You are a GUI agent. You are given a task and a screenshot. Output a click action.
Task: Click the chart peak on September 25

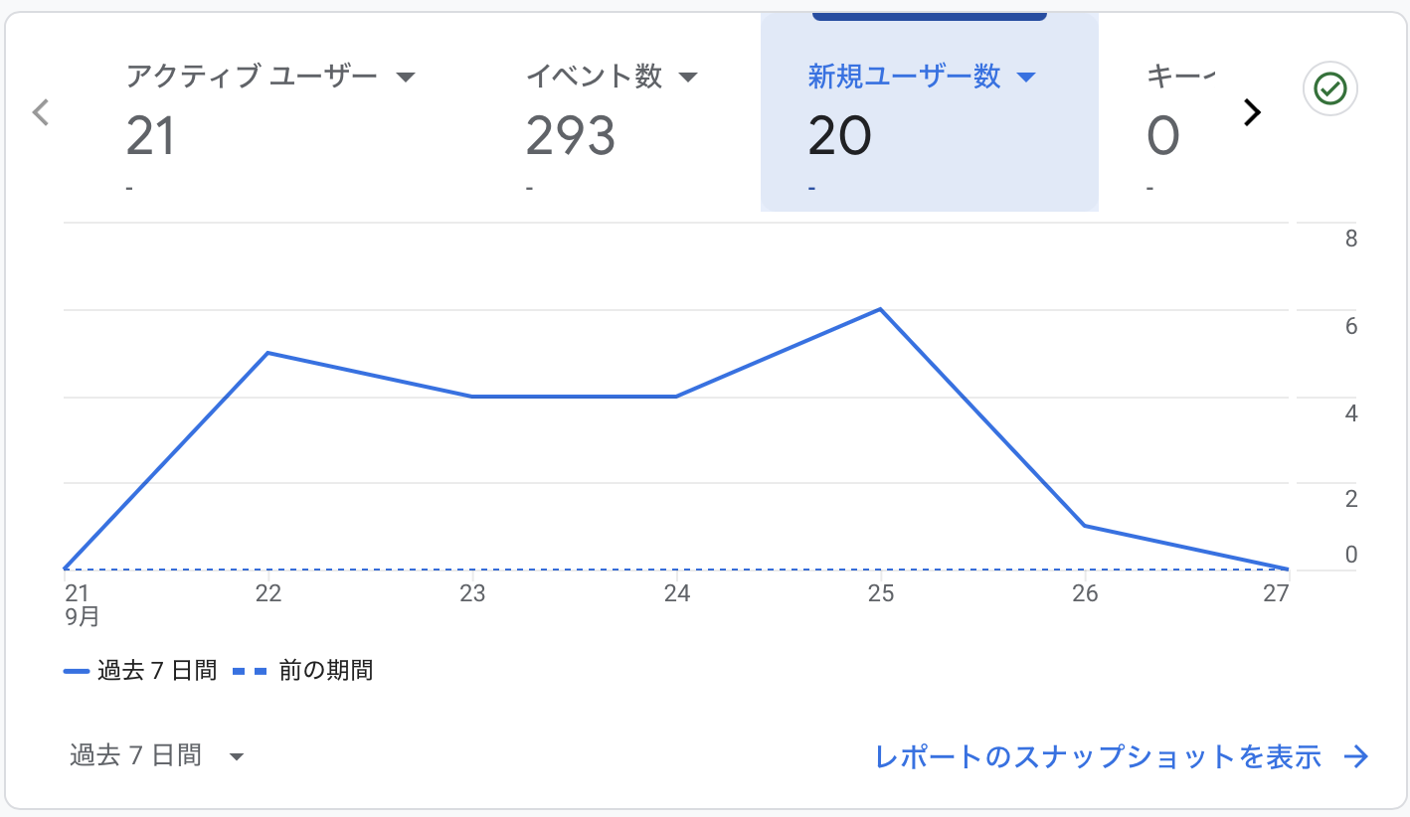point(881,309)
